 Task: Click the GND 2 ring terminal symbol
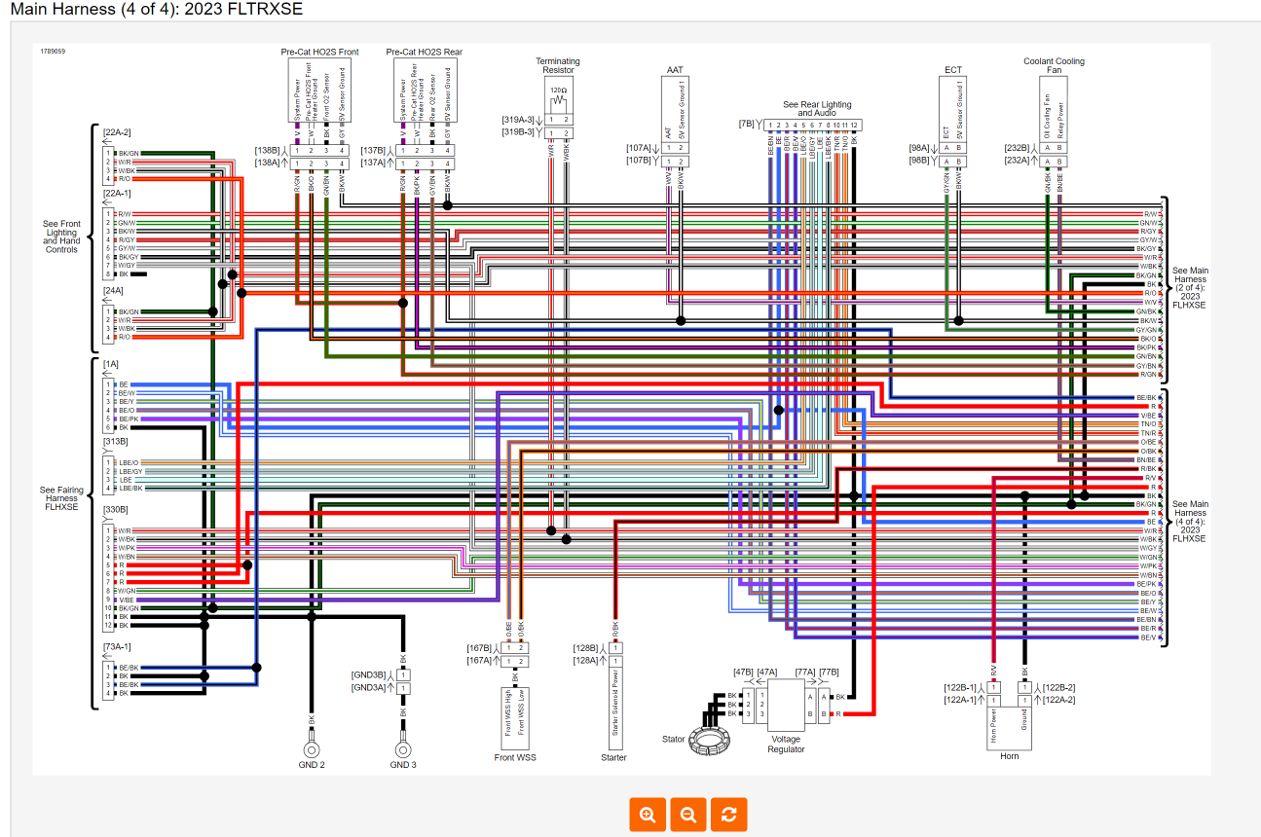312,749
